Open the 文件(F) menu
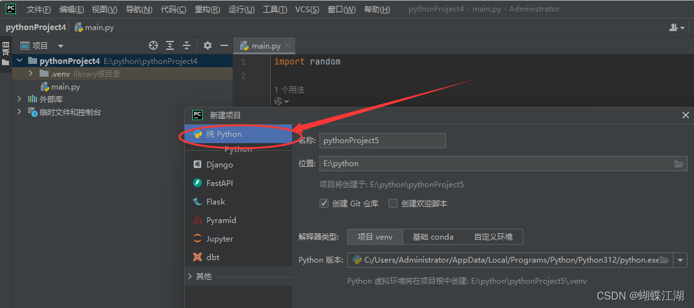Image resolution: width=694 pixels, height=308 pixels. pos(38,10)
